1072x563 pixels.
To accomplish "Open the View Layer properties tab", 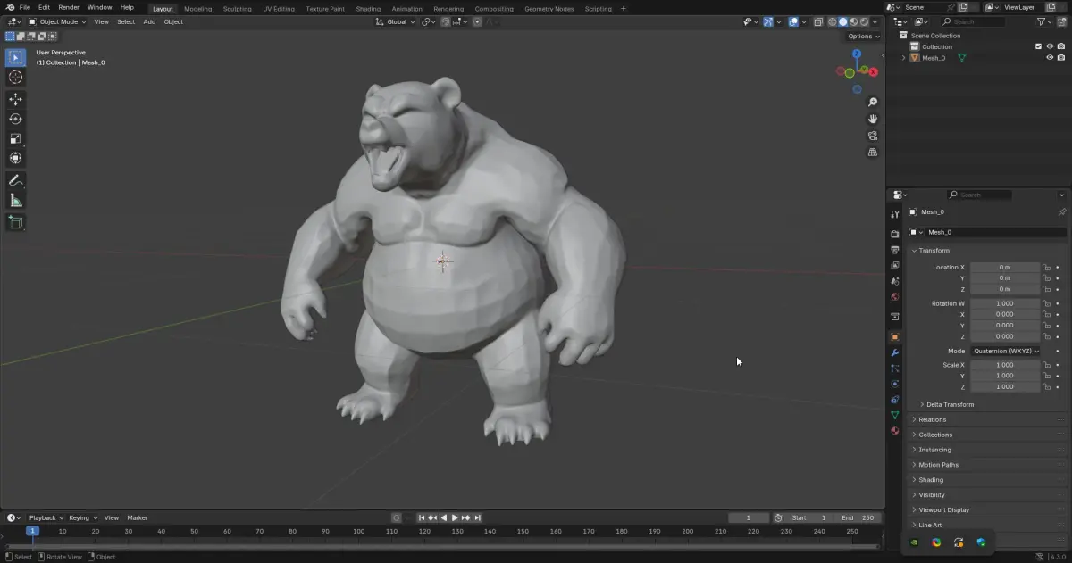I will 894,265.
